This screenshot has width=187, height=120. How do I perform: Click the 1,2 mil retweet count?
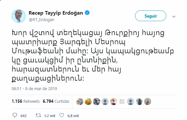50,116
